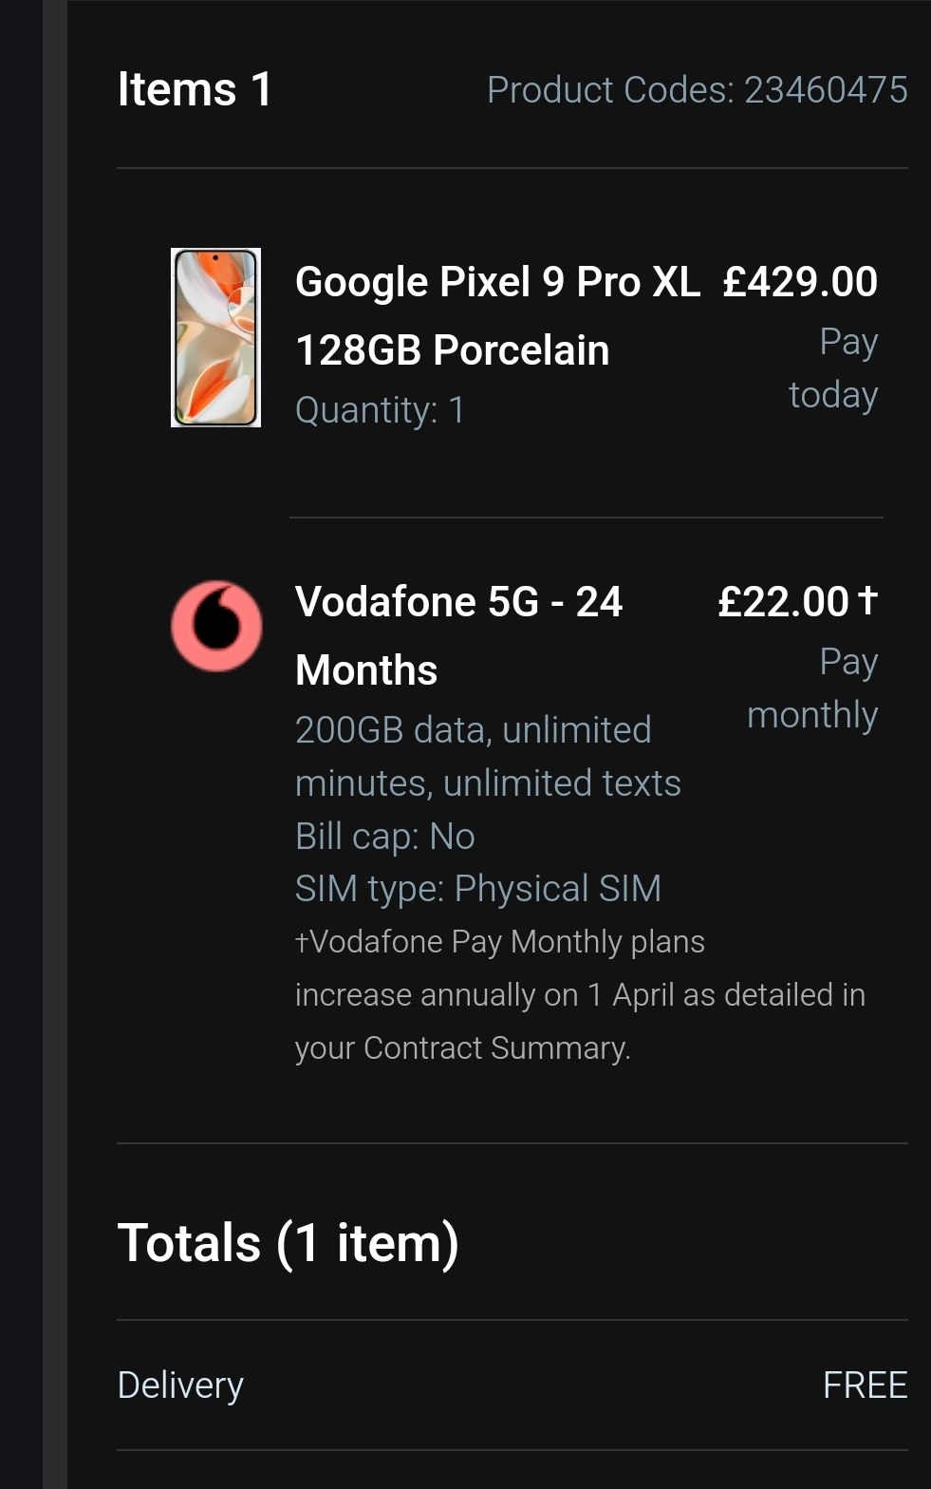Image resolution: width=931 pixels, height=1489 pixels.
Task: Tap the Delivery row label
Action: [180, 1385]
